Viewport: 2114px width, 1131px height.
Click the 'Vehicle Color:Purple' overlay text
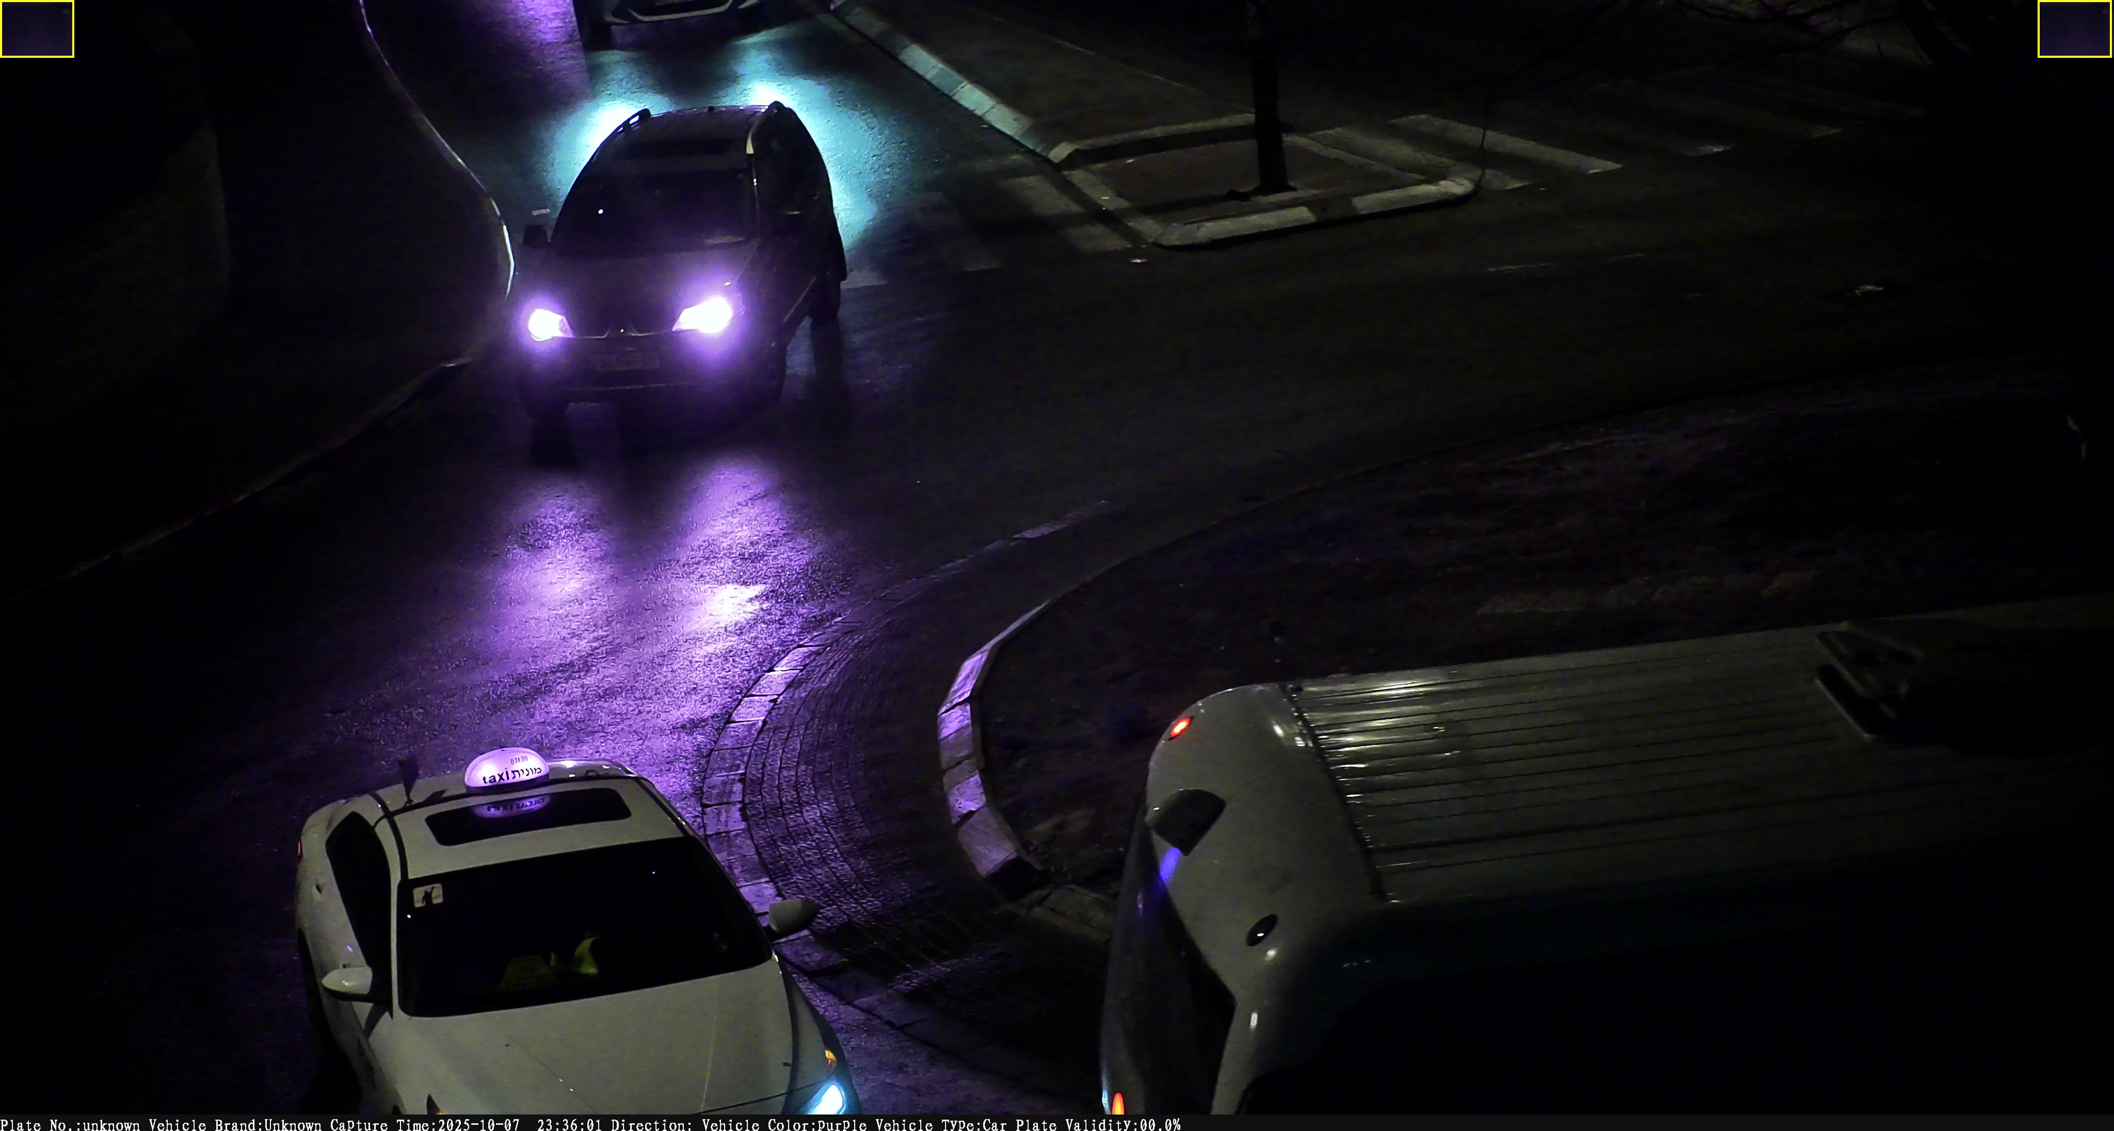pyautogui.click(x=784, y=1124)
